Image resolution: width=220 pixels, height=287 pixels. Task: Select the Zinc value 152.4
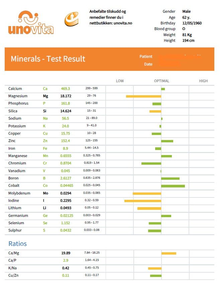[66, 141]
